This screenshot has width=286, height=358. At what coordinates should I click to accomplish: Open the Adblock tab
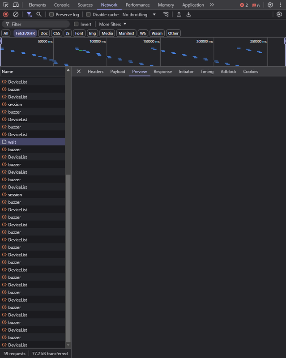point(228,72)
